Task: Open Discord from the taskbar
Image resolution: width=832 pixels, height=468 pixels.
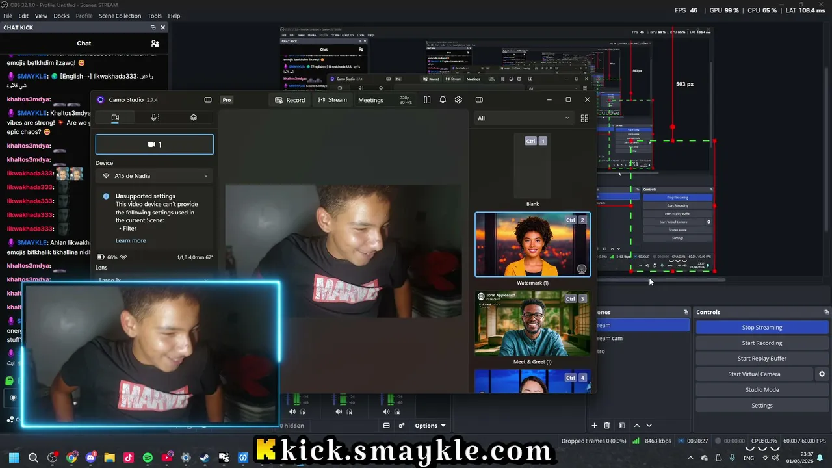Action: click(x=90, y=458)
